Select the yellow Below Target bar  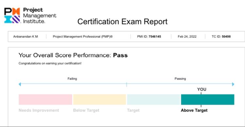100,100
